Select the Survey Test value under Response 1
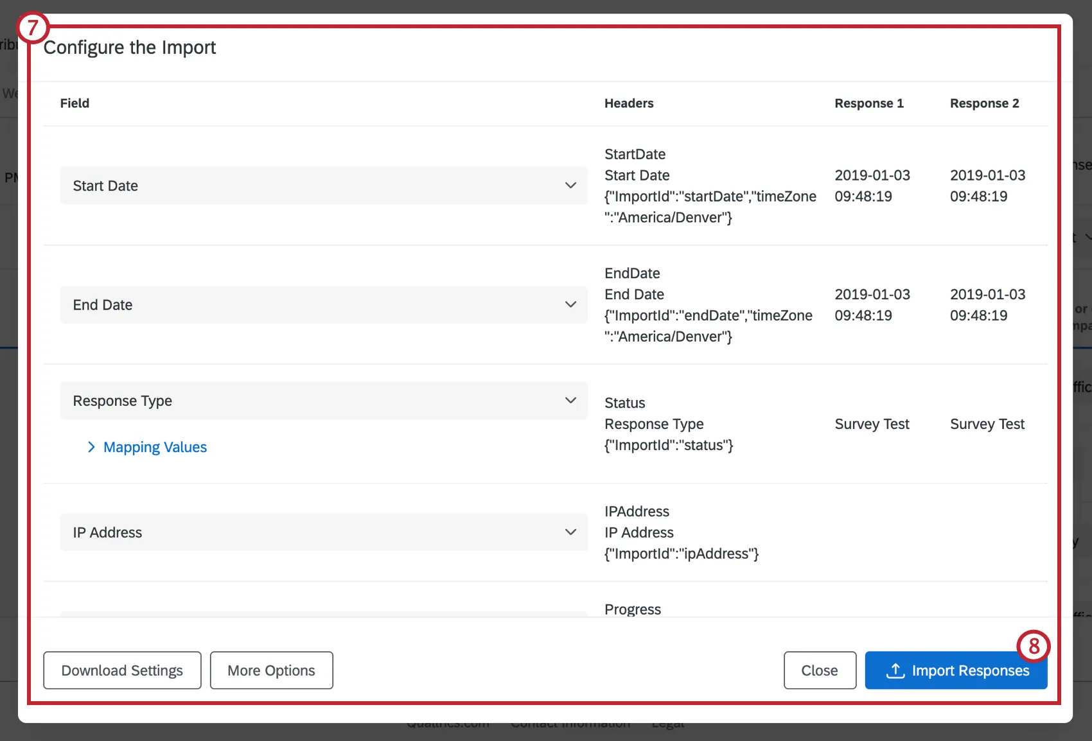Viewport: 1092px width, 741px height. (872, 424)
